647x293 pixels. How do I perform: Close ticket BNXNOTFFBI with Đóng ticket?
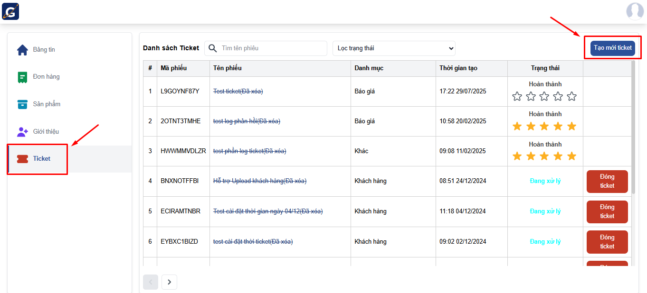607,182
